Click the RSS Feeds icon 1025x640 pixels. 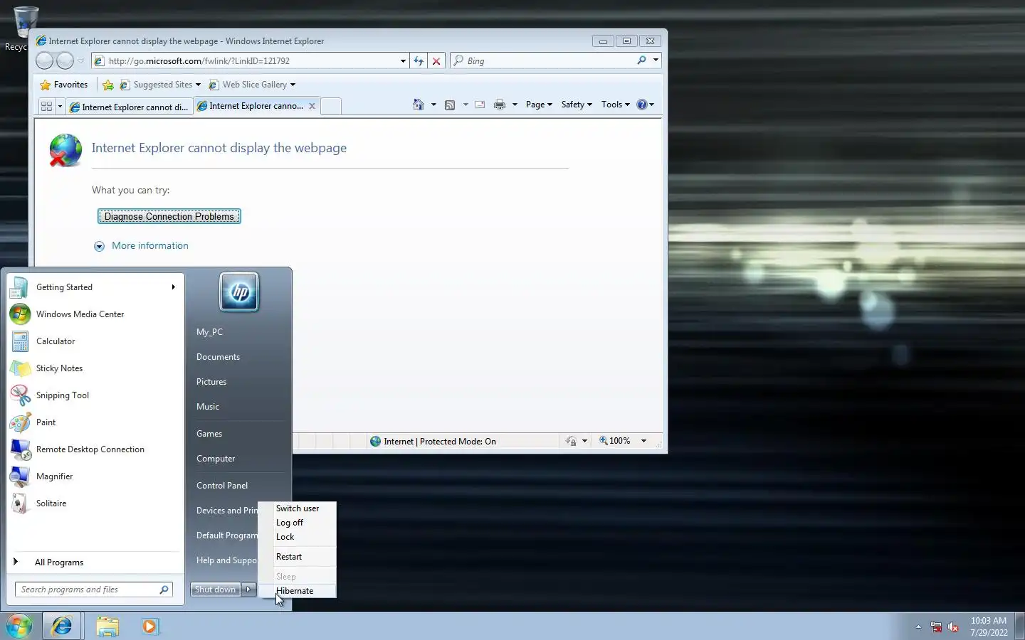click(x=450, y=105)
